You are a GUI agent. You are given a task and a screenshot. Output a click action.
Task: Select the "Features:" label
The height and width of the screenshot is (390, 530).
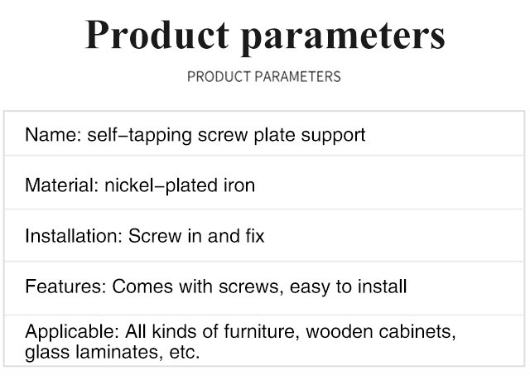pos(65,286)
